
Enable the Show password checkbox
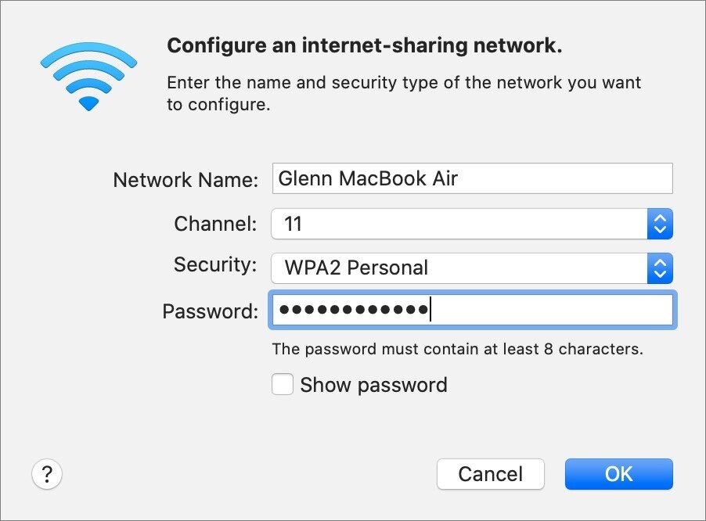[283, 384]
